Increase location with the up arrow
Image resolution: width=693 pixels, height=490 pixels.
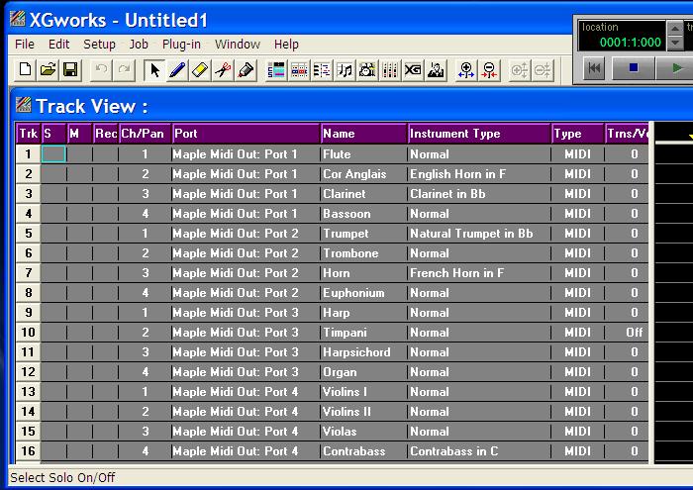coord(674,29)
